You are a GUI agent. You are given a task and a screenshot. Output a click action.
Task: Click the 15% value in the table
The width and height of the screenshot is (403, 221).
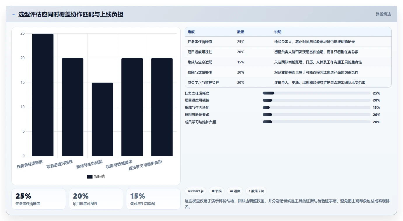point(241,62)
